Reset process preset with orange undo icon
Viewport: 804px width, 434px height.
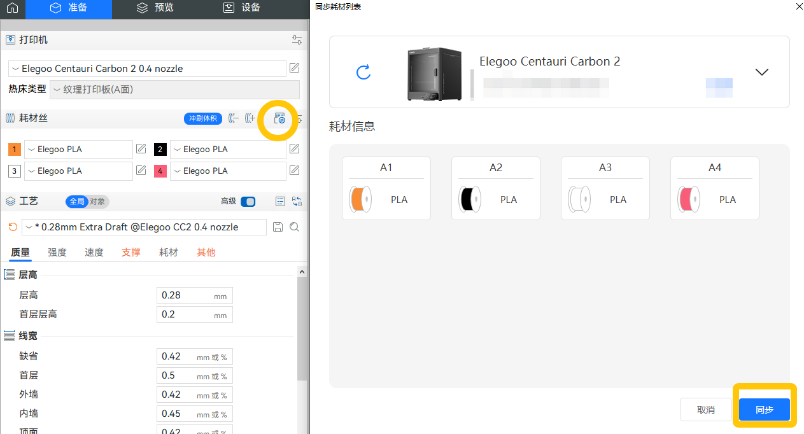pos(13,227)
